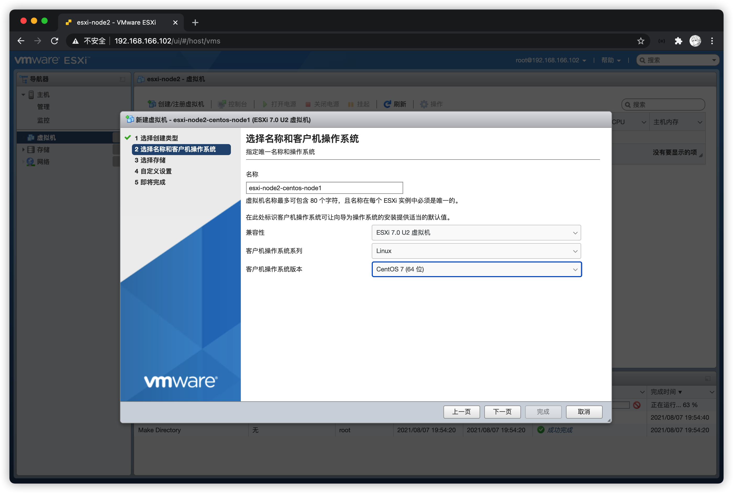Viewport: 733px width, 493px height.
Task: Open Chrome three-dot menu
Action: (712, 41)
